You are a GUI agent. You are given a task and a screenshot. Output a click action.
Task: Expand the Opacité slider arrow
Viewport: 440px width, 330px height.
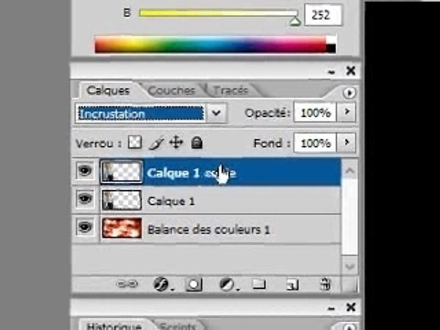[x=347, y=112]
